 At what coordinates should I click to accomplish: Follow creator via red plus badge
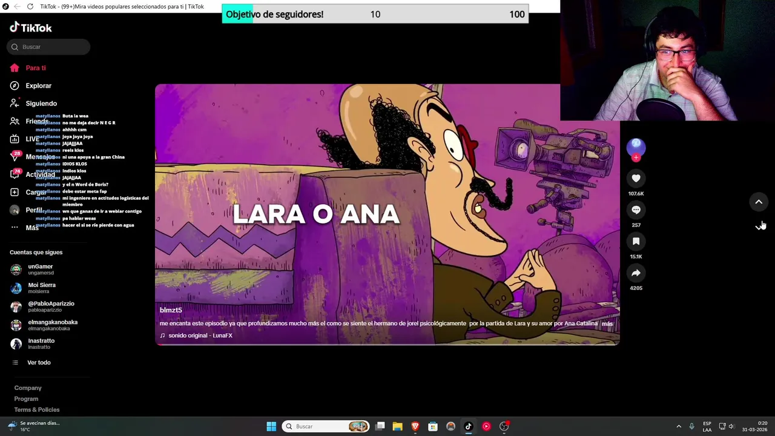coord(636,157)
